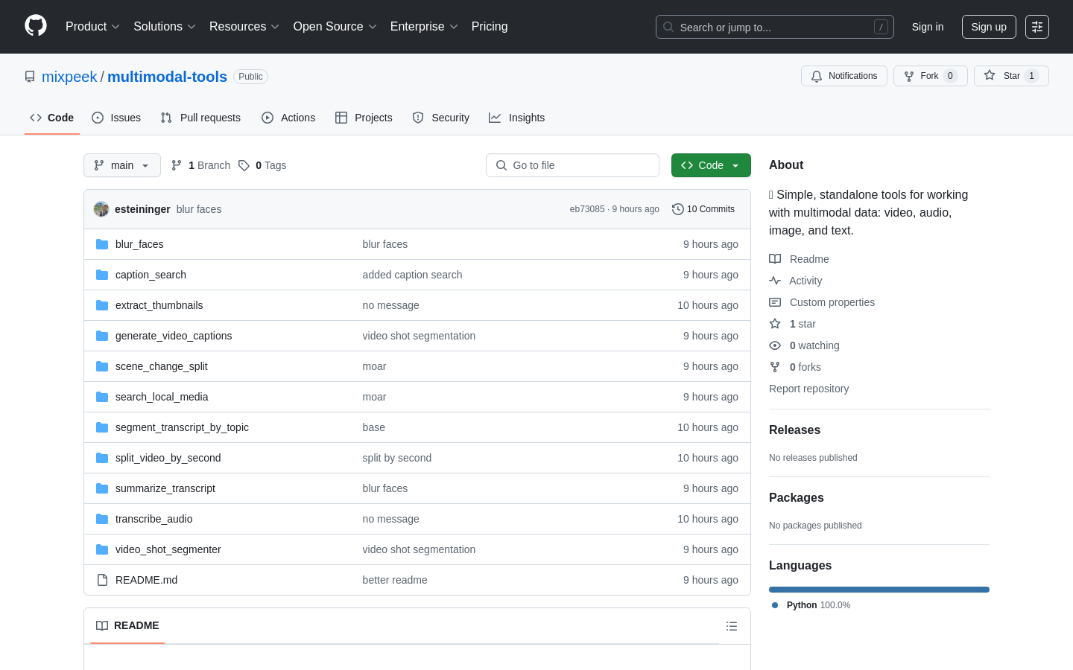The height and width of the screenshot is (670, 1073).
Task: Select the README tab
Action: pyautogui.click(x=127, y=626)
